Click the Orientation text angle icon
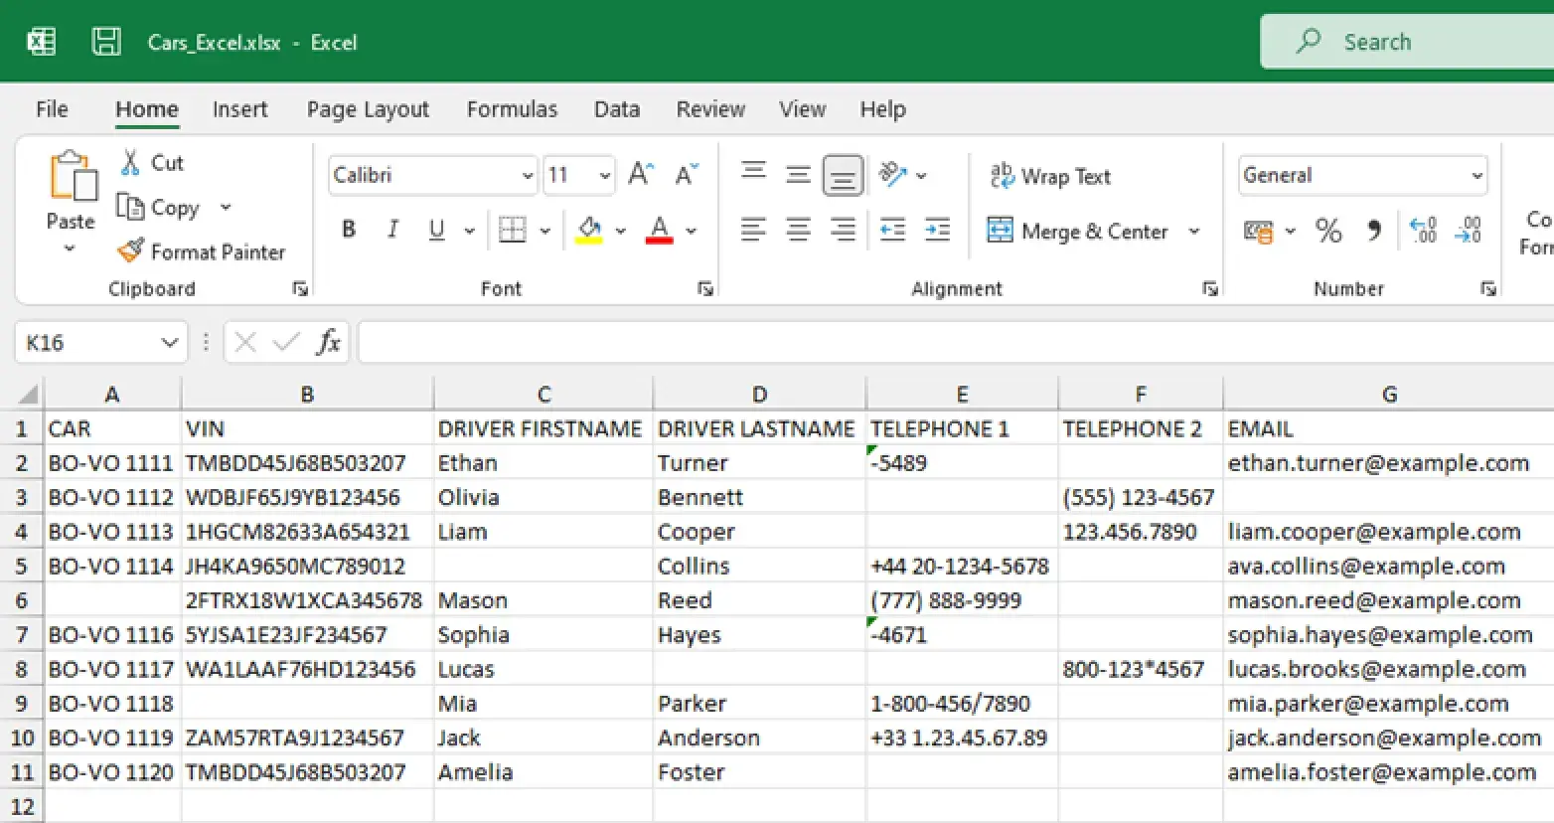Screen dimensions: 1554x823 pos(893,175)
